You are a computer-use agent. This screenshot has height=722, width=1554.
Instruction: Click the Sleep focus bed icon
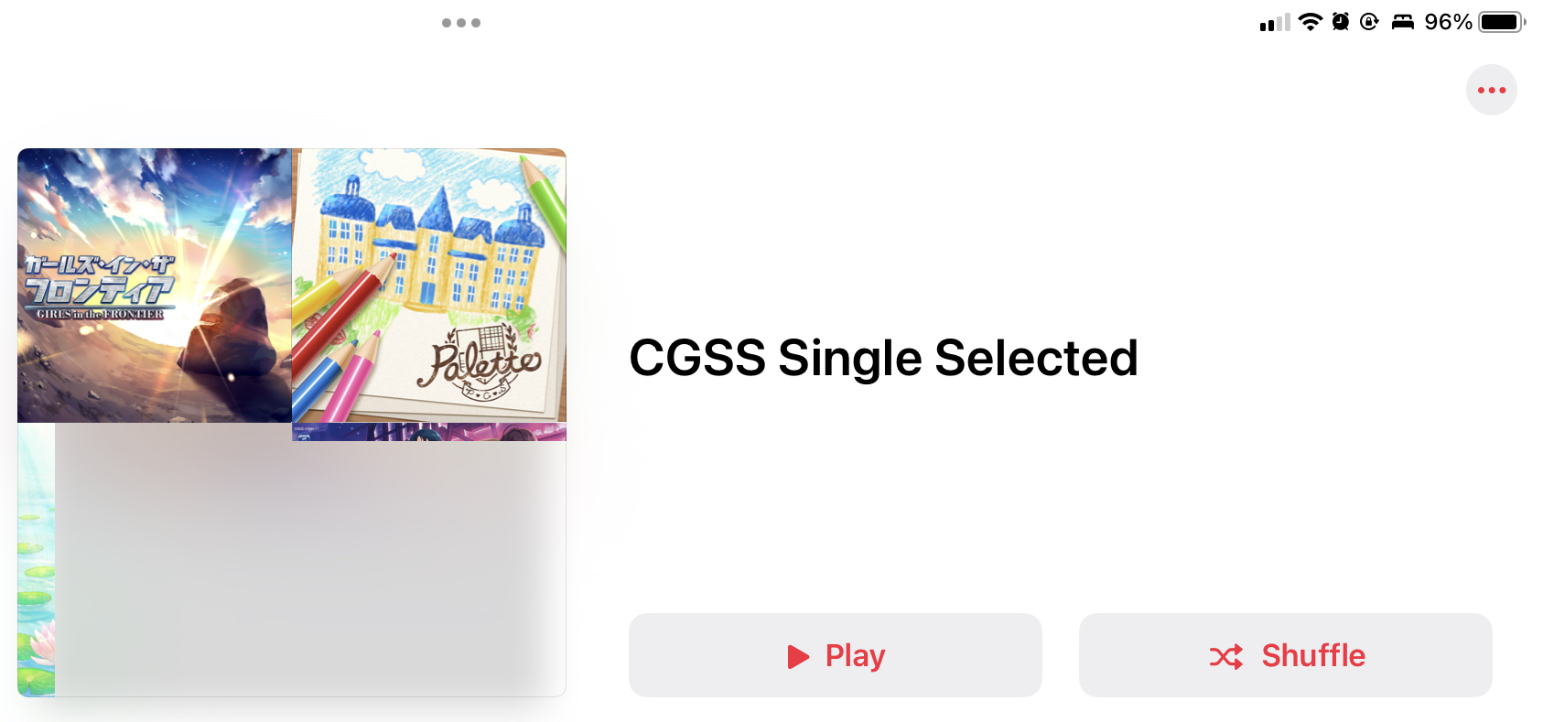(1403, 22)
